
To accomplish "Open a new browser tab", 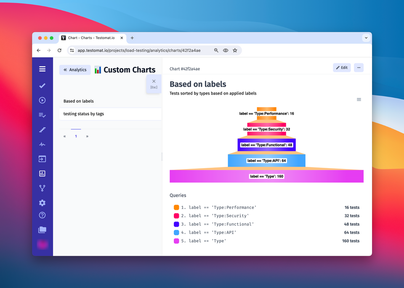I will click(x=132, y=38).
